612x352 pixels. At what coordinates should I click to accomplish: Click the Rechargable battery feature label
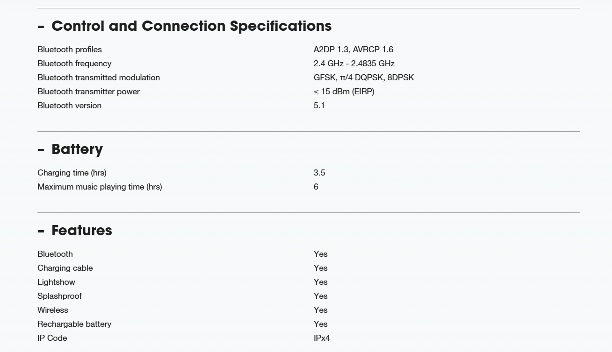click(x=74, y=324)
